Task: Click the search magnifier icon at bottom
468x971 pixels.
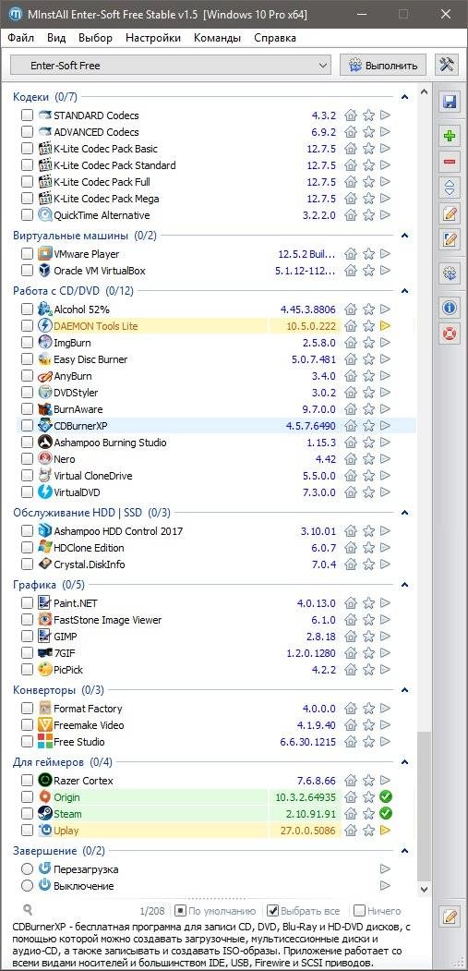Action: (x=28, y=910)
